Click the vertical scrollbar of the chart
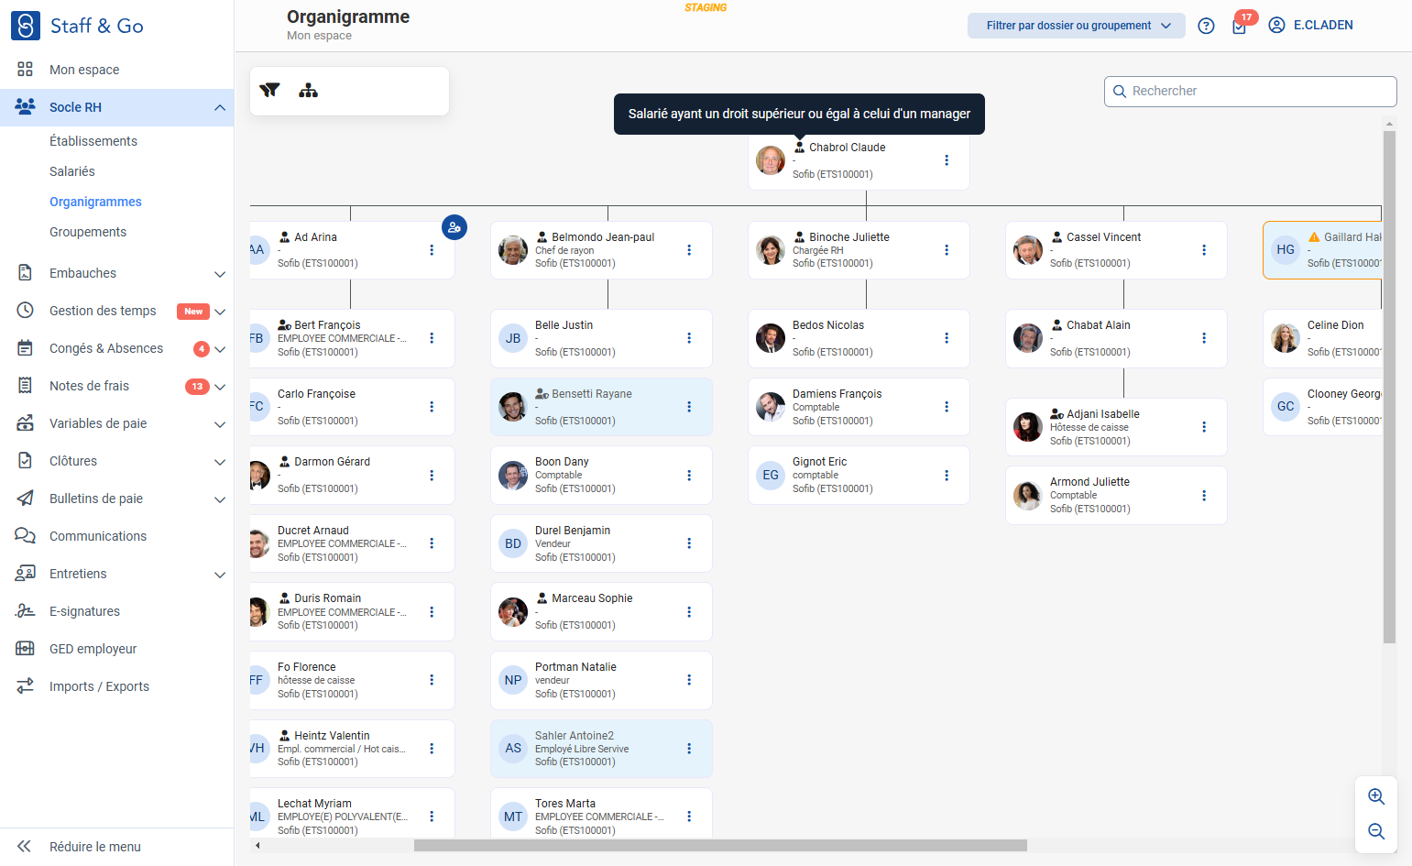Image resolution: width=1412 pixels, height=866 pixels. tap(1389, 387)
